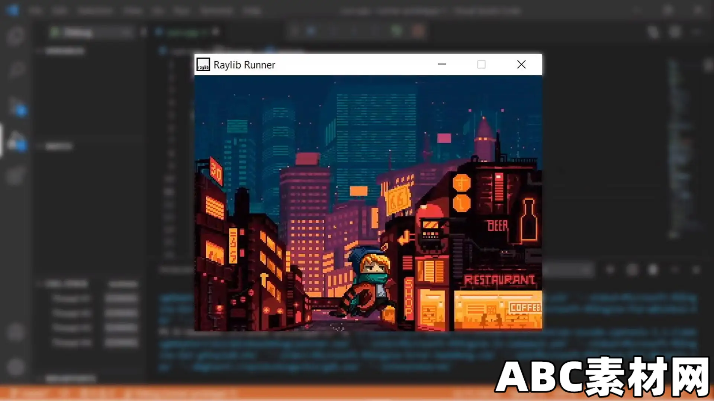The height and width of the screenshot is (401, 714).
Task: Open the File menu
Action: click(35, 10)
